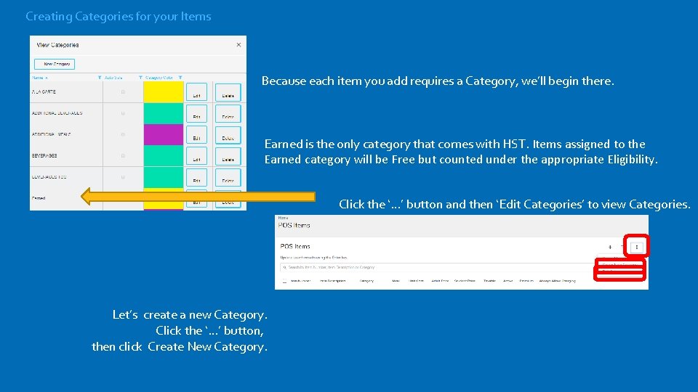Image resolution: width=698 pixels, height=392 pixels.
Task: Open the filter icon for Category Color column
Action: (x=180, y=78)
